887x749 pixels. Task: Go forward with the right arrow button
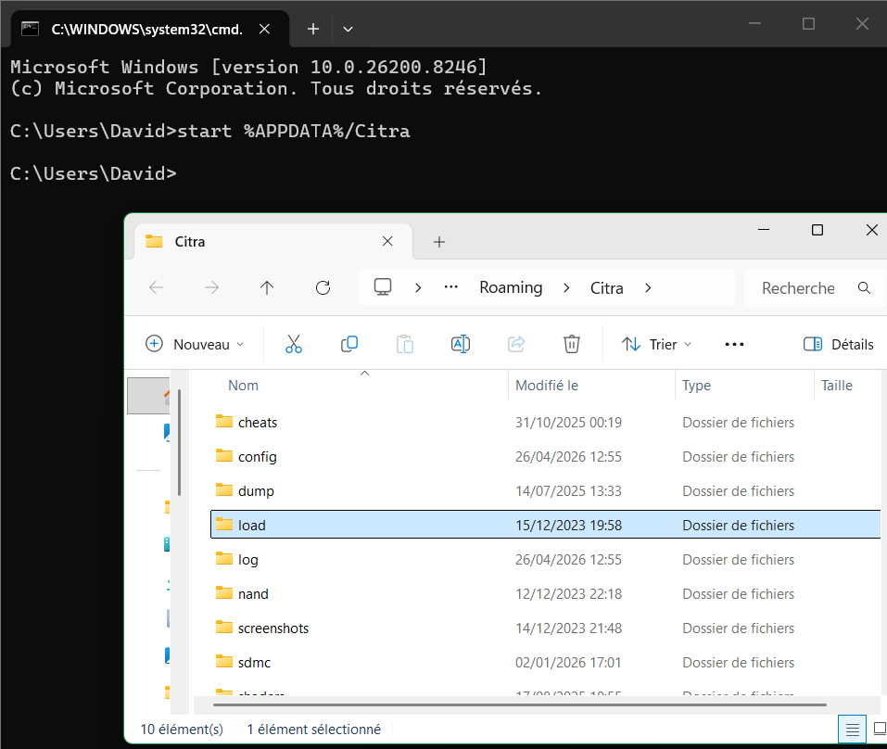pos(211,288)
